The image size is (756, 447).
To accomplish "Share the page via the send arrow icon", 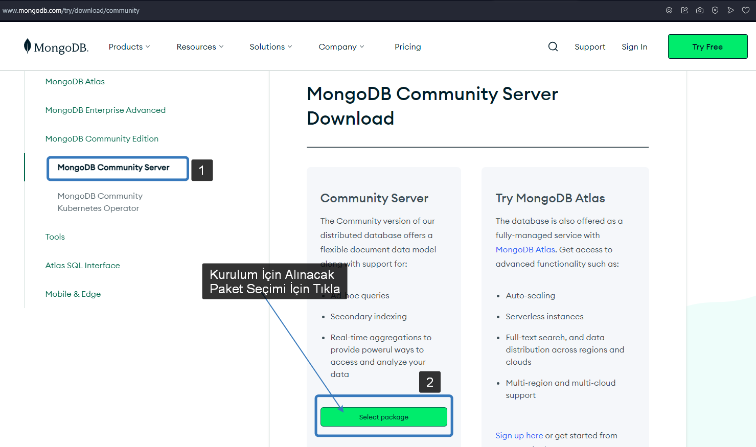I will pos(730,10).
